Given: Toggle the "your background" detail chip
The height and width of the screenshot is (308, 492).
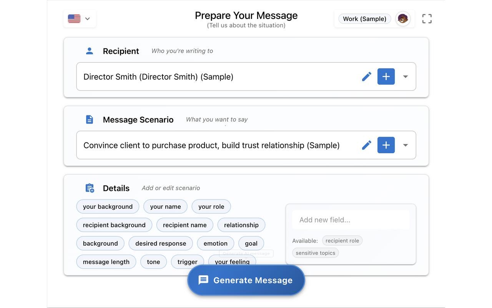Looking at the screenshot, I should click(108, 206).
